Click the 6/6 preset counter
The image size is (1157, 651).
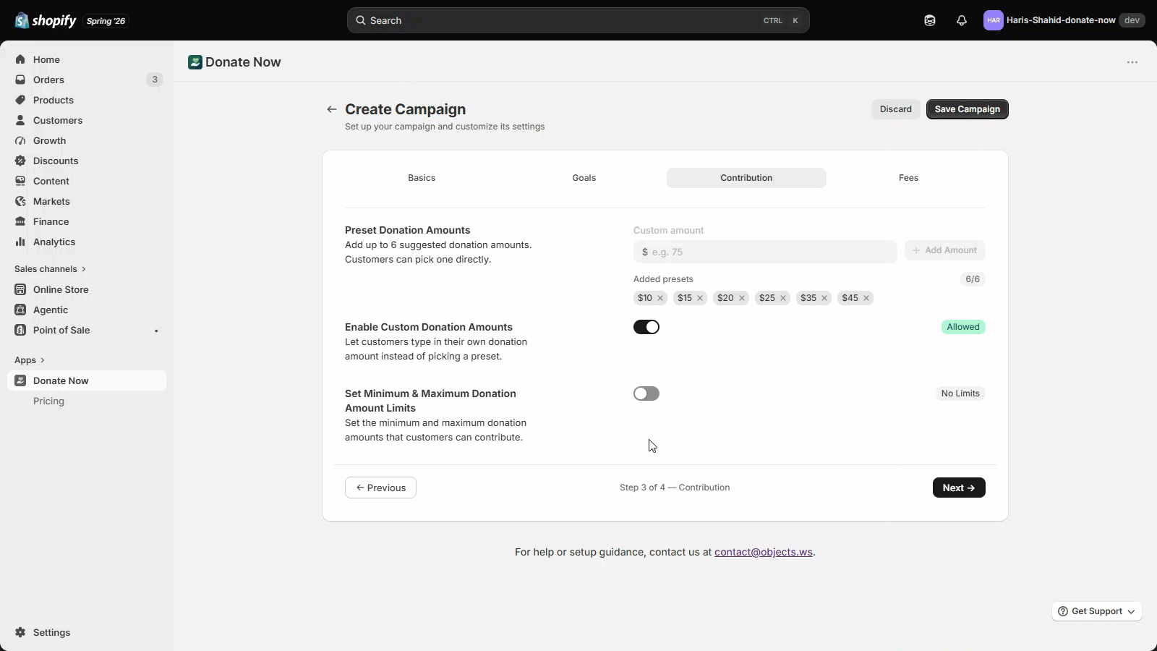pyautogui.click(x=973, y=279)
